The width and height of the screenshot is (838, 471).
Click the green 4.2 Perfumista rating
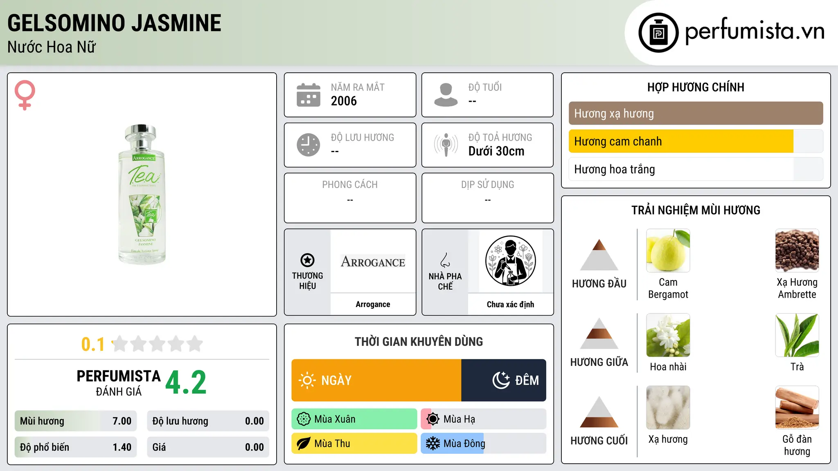186,383
